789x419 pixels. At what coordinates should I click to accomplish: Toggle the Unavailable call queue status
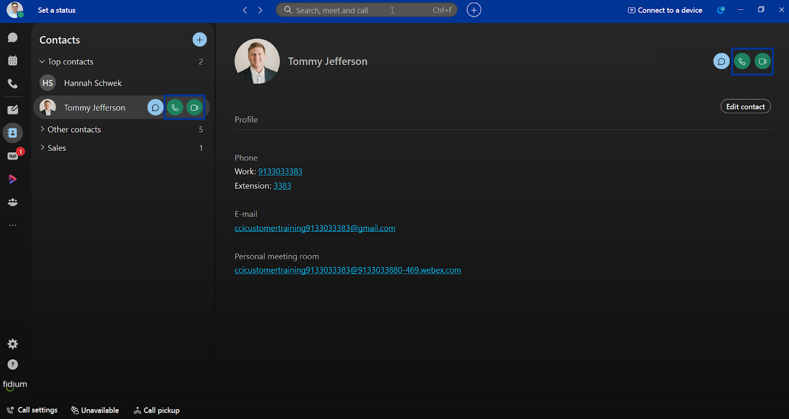click(x=95, y=410)
